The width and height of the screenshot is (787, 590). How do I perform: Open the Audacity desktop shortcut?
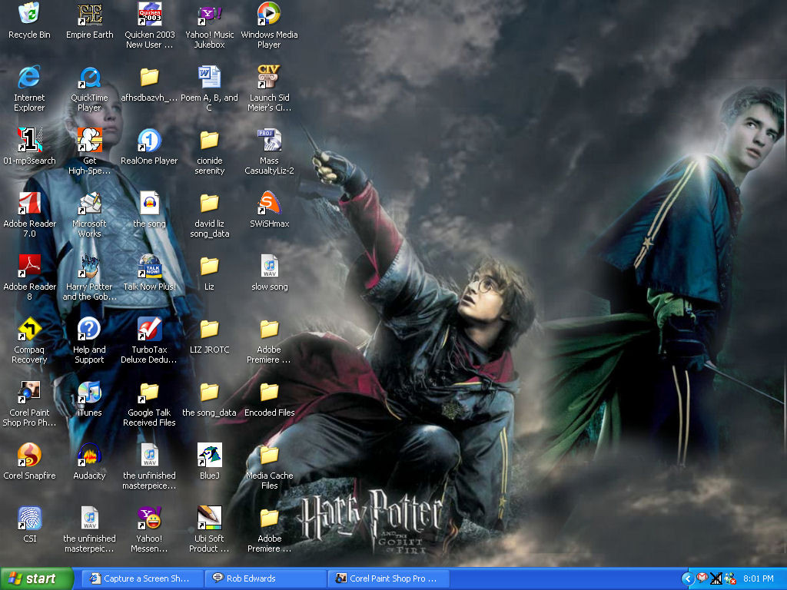(x=89, y=456)
